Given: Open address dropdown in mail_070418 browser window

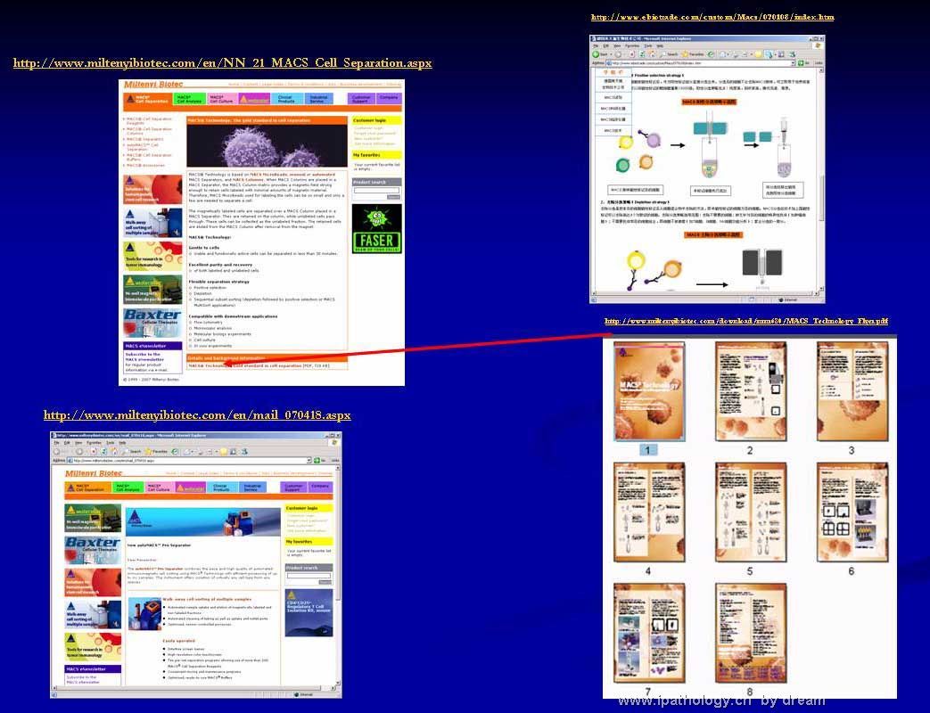Looking at the screenshot, I should coord(309,461).
